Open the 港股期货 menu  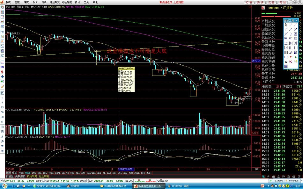point(55,2)
